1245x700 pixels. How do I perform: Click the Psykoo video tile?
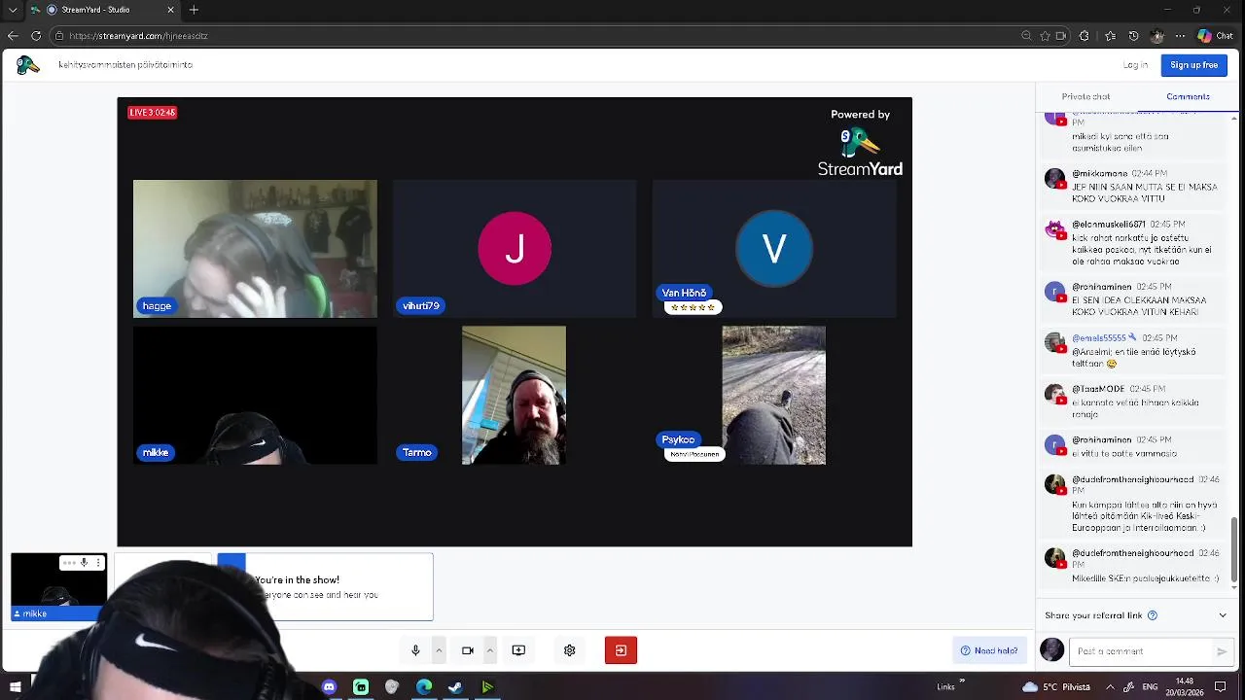pos(773,396)
